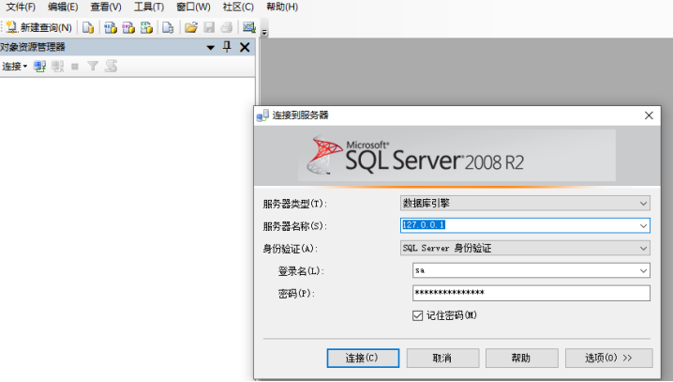Open the server type (服务器类型) dropdown
This screenshot has height=382, width=673.
click(x=525, y=204)
